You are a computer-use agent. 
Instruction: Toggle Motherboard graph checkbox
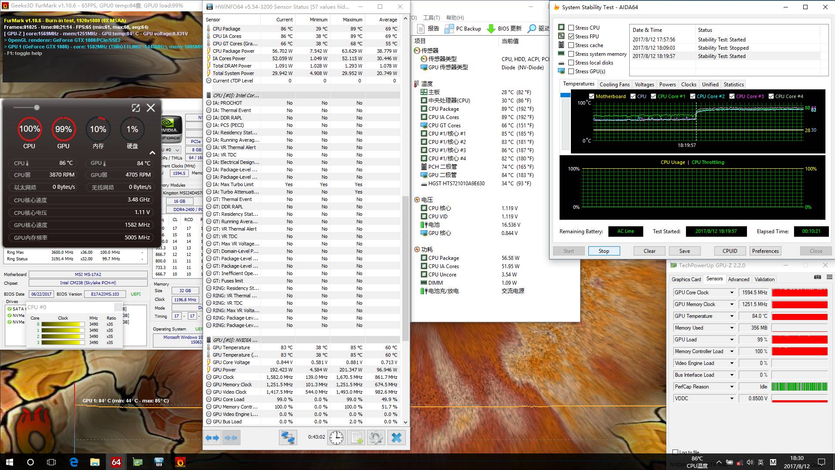coord(591,96)
